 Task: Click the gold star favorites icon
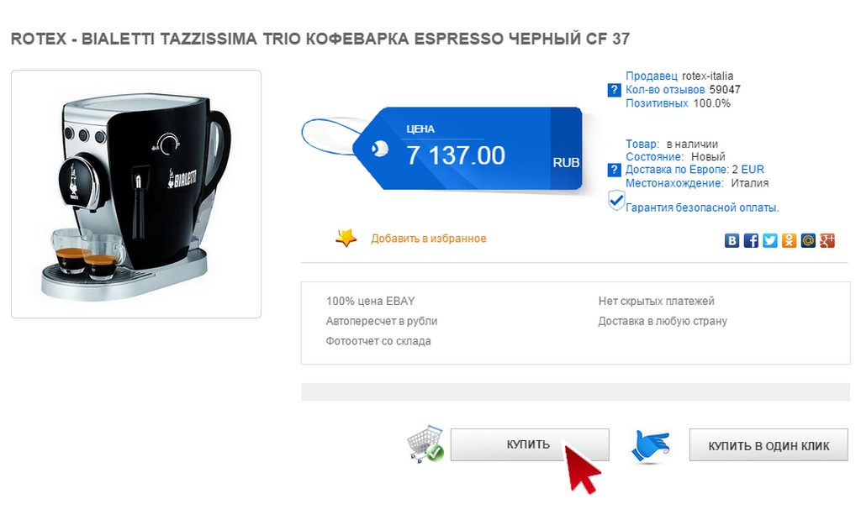346,238
